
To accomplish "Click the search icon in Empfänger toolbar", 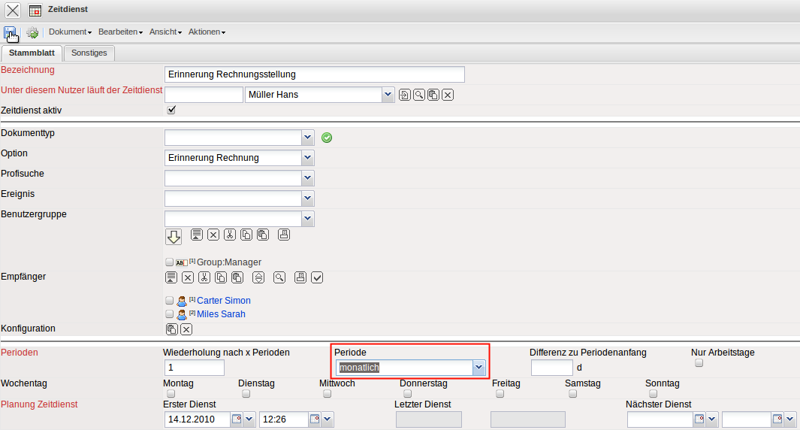I will coord(279,277).
